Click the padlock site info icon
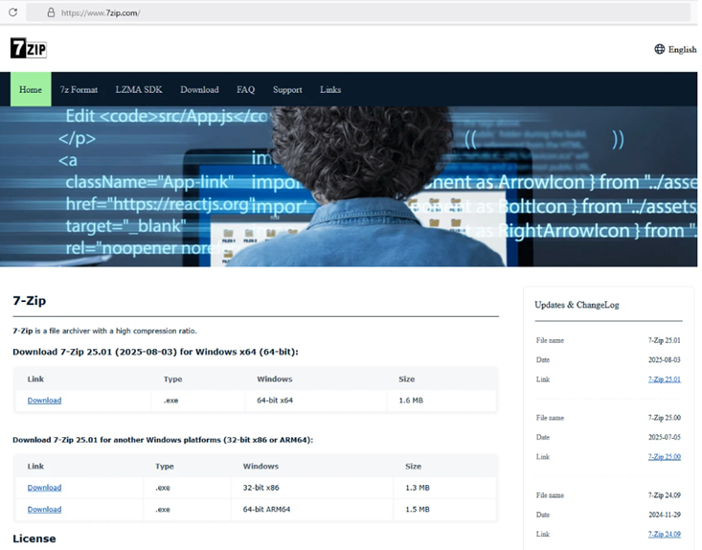The image size is (702, 550). [50, 13]
